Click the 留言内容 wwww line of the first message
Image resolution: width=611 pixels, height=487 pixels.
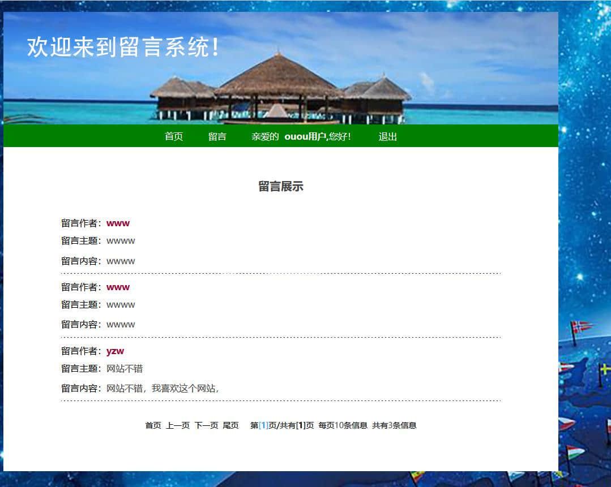pyautogui.click(x=121, y=261)
